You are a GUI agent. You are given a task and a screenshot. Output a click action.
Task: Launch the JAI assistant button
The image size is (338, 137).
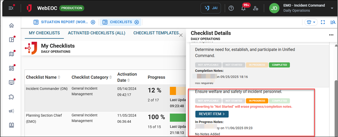(211, 8)
